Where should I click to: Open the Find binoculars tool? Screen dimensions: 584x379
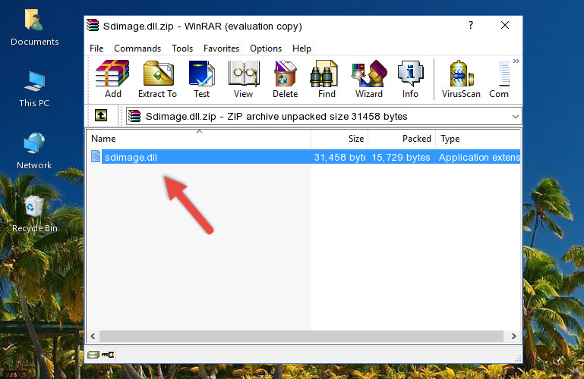point(327,79)
